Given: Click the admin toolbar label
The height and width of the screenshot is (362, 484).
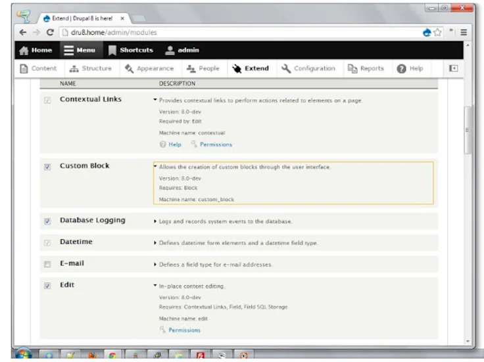Looking at the screenshot, I should (x=188, y=51).
